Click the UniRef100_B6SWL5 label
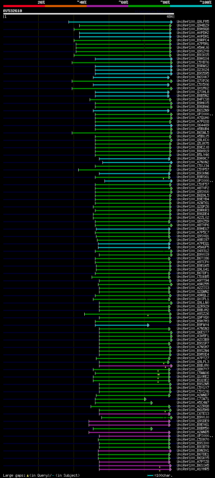 [x=193, y=133]
